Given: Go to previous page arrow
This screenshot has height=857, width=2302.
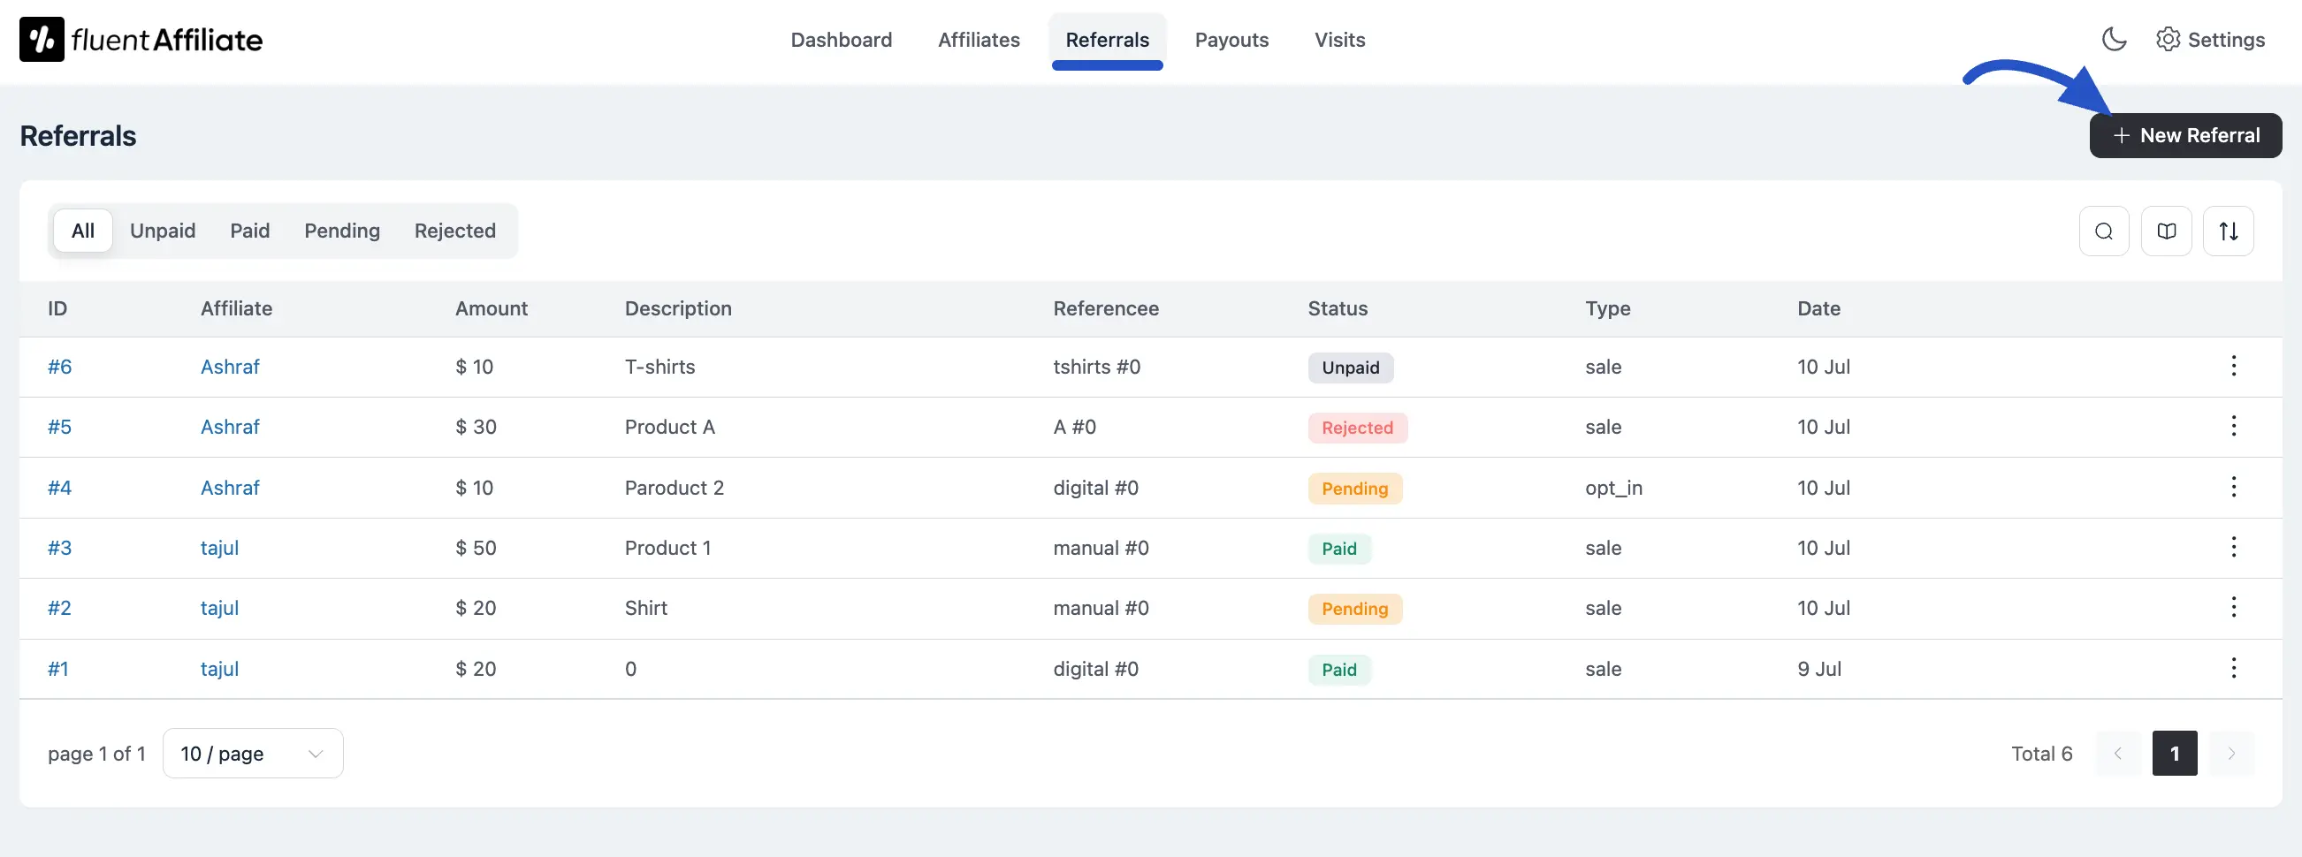Looking at the screenshot, I should tap(2117, 754).
